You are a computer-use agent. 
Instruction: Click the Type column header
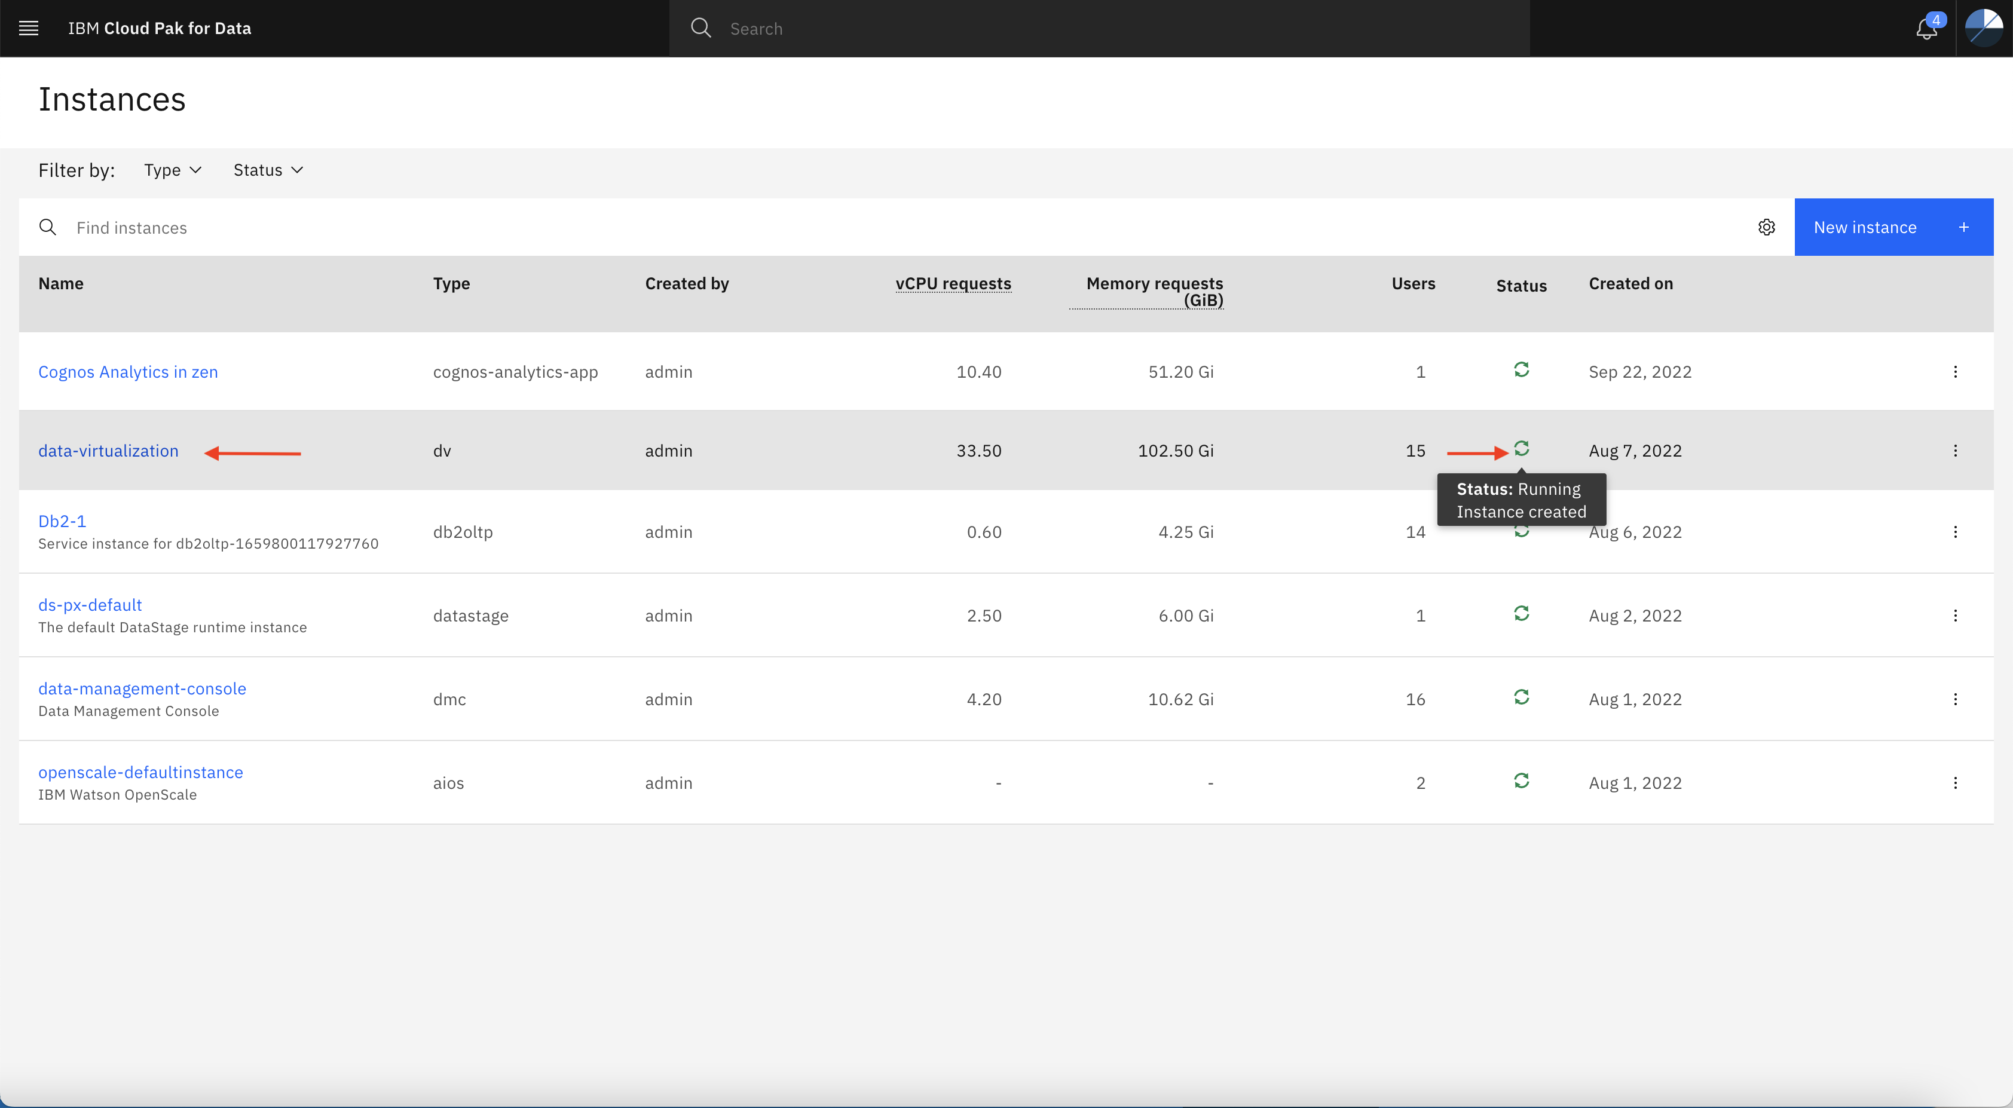452,284
